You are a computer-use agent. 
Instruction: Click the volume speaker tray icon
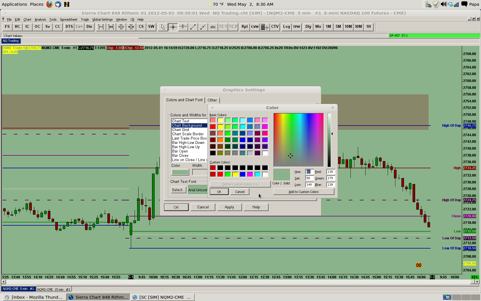443,4
